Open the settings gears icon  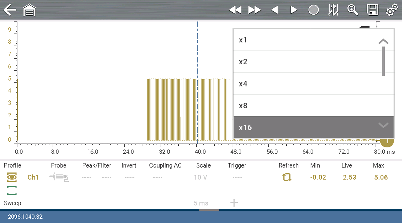(x=392, y=10)
